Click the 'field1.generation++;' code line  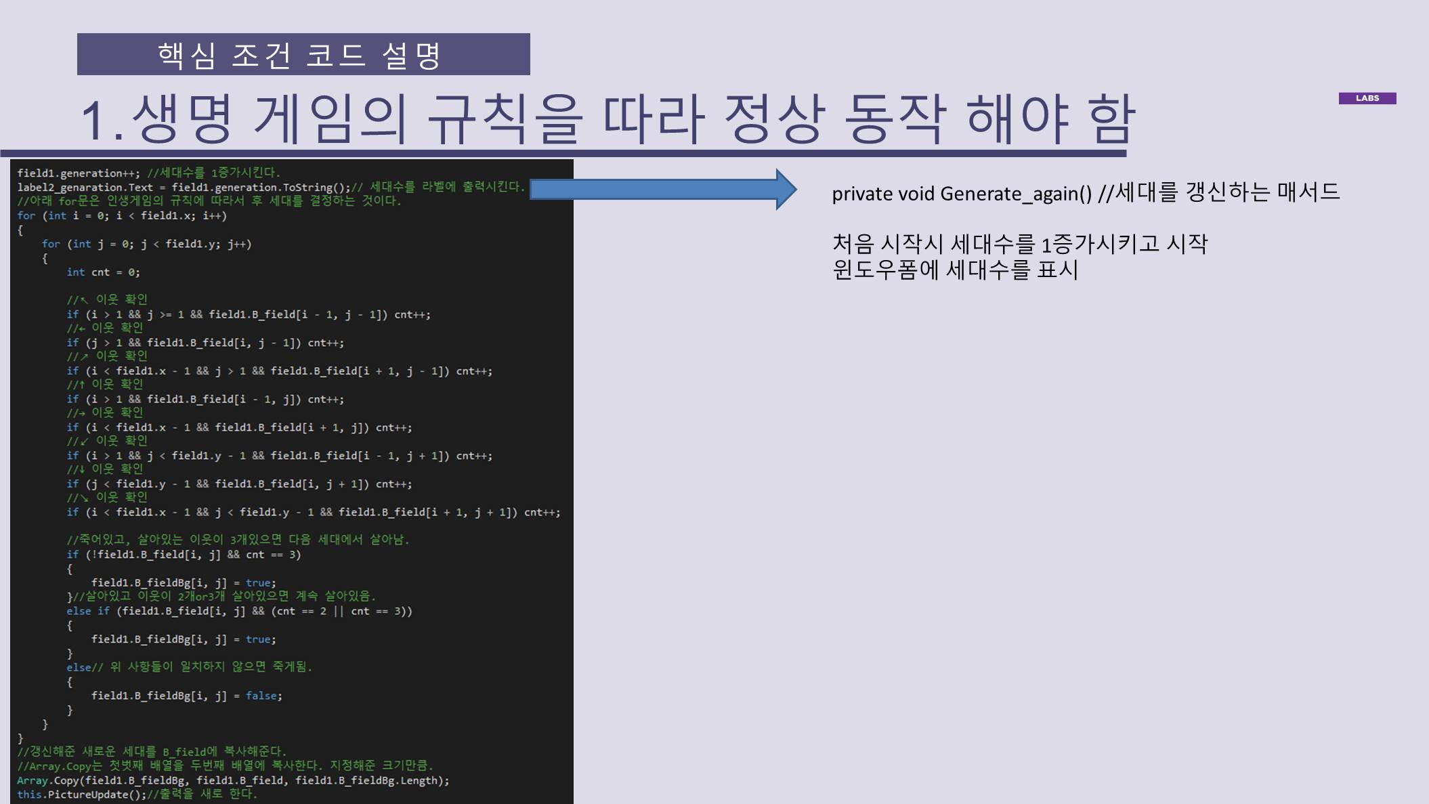79,173
